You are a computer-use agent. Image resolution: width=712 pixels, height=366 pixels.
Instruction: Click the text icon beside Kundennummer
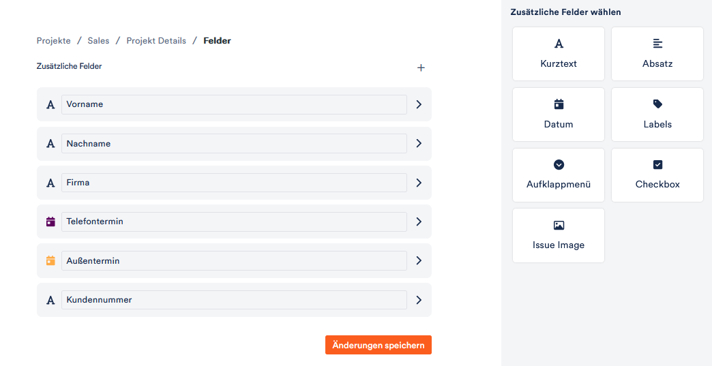[x=51, y=301]
